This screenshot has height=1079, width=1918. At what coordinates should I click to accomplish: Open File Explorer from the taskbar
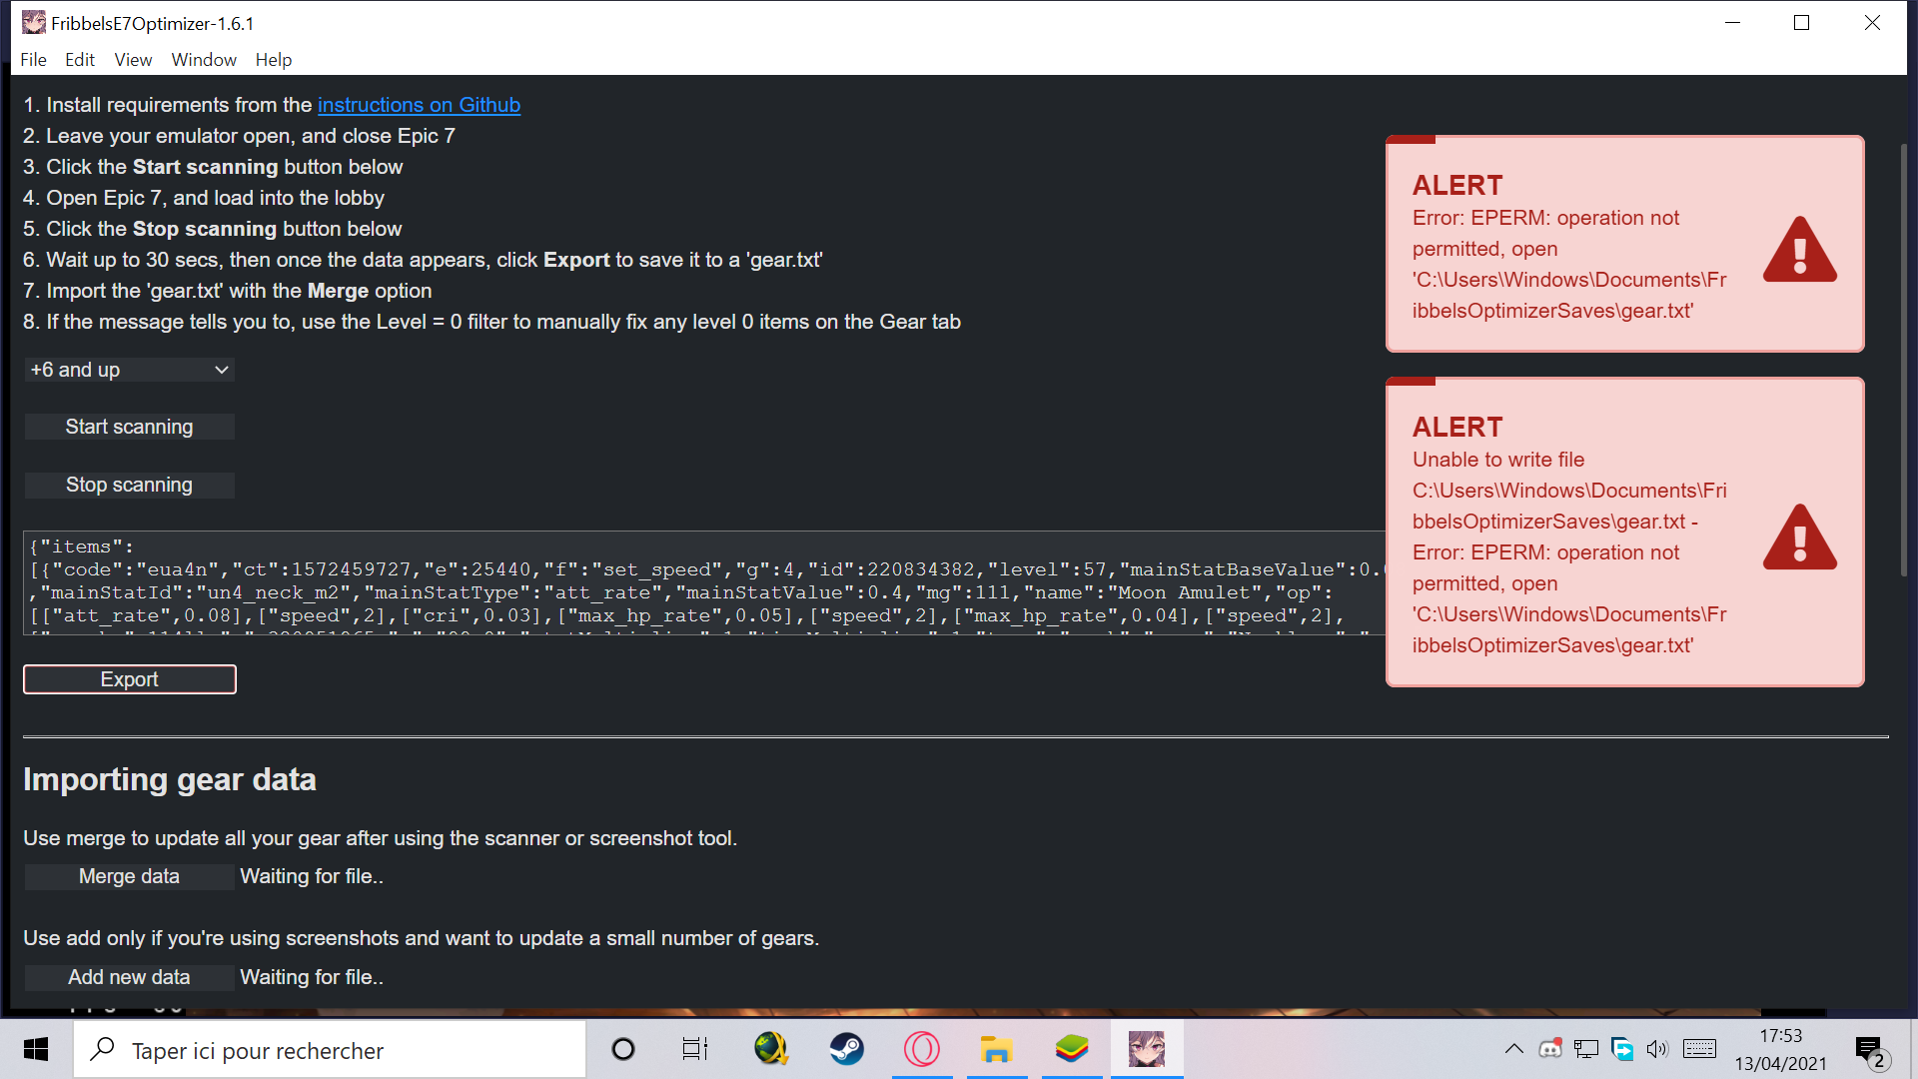click(997, 1049)
